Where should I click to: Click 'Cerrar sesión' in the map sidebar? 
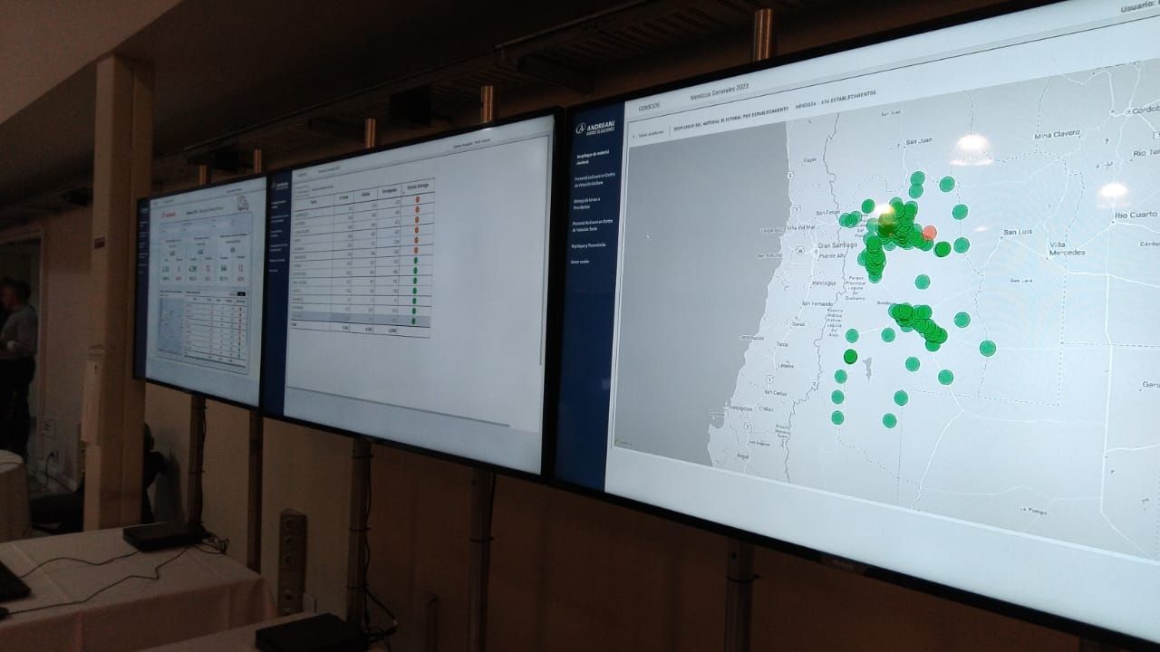click(x=580, y=261)
